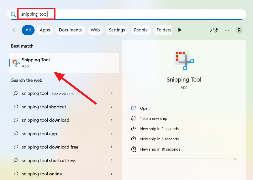Click the large Snipping Tool app icon in preview
253x180 pixels.
pos(184,60)
